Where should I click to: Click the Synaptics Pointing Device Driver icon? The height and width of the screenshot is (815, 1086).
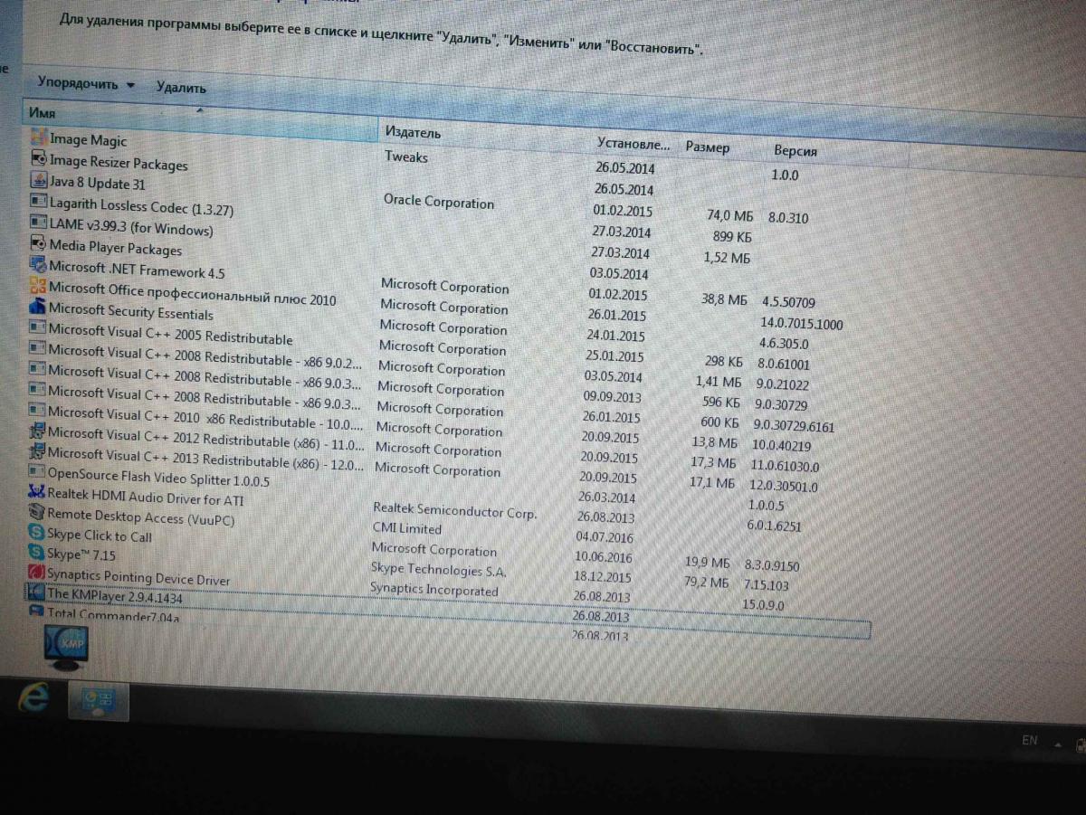[x=37, y=572]
